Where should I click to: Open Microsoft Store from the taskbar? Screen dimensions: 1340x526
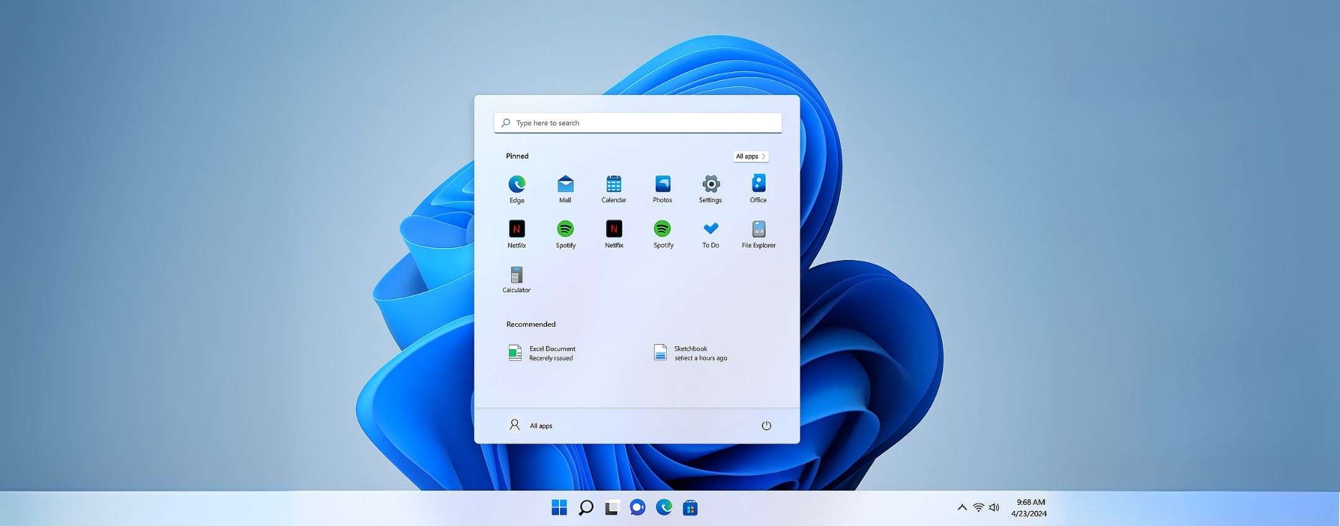(x=690, y=508)
